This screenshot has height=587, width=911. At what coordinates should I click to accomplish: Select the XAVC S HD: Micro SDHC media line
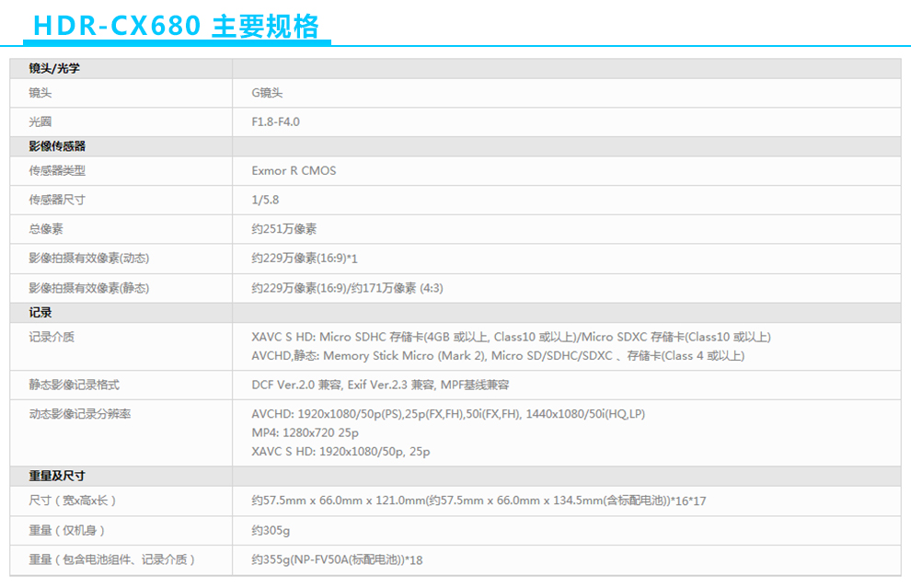click(x=511, y=337)
